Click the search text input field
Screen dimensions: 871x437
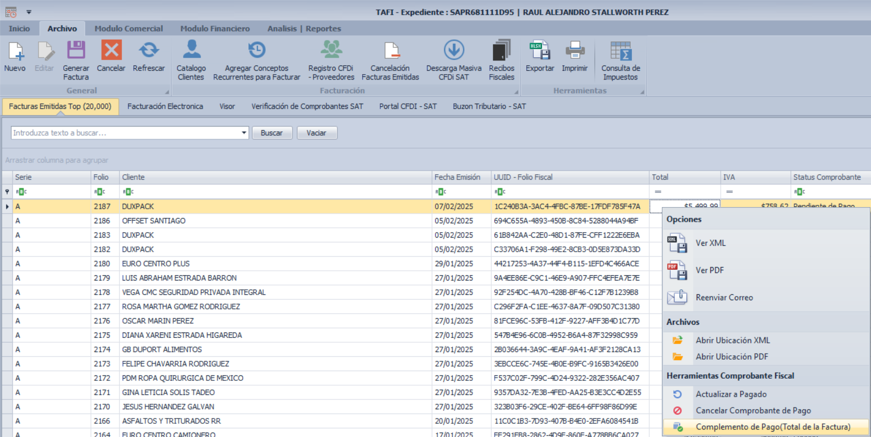tap(125, 133)
